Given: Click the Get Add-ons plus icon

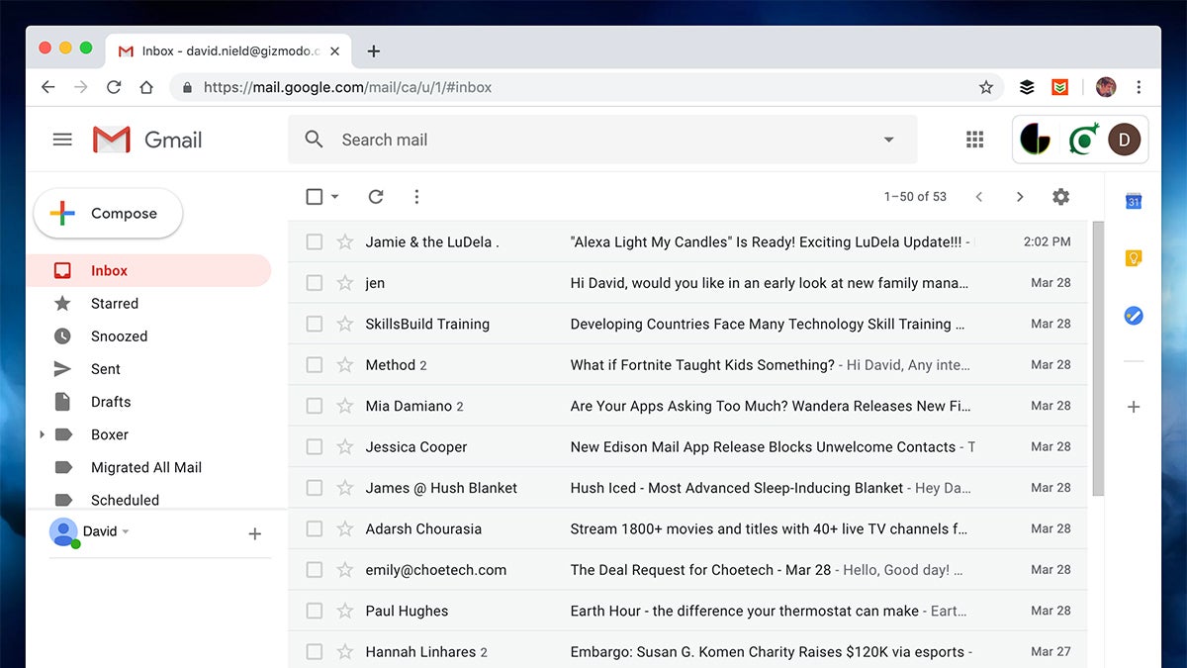Looking at the screenshot, I should pos(1132,407).
